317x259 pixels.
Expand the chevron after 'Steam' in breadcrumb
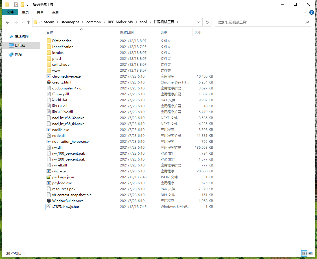pos(58,22)
